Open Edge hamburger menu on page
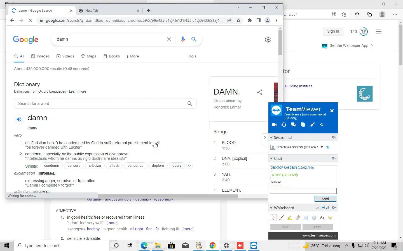 pyautogui.click(x=379, y=32)
